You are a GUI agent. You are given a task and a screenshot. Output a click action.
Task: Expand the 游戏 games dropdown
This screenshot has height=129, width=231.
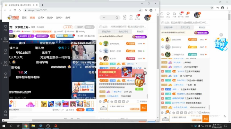coord(59,18)
